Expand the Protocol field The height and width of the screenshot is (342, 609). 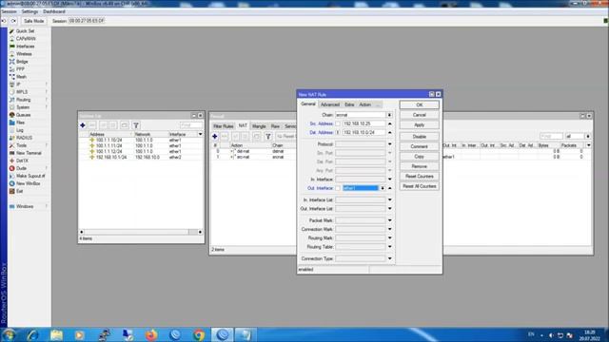pyautogui.click(x=389, y=144)
